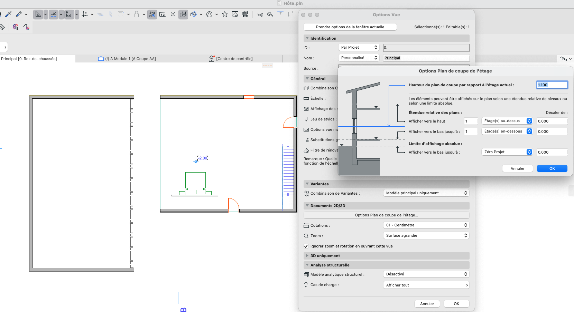Screen dimensions: 574x312
Task: Click the absolute limit offset field 0.000
Action: pos(552,152)
